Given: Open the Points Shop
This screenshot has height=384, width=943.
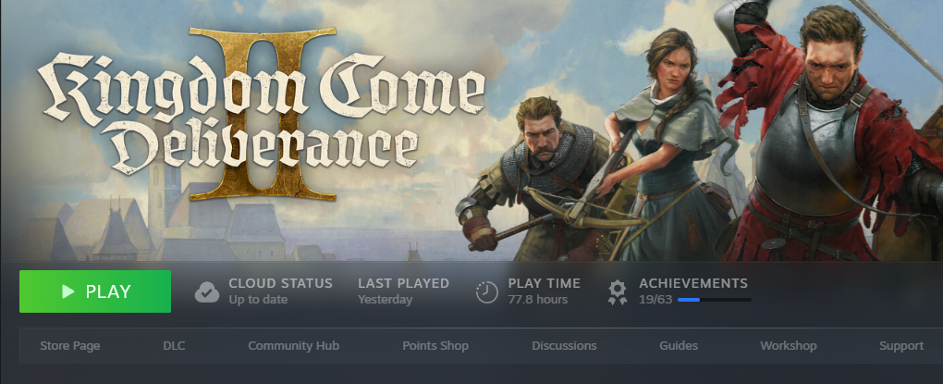Looking at the screenshot, I should point(435,345).
